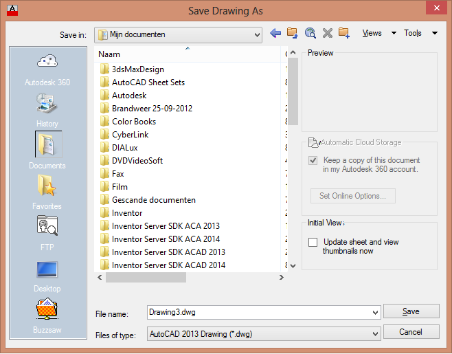Select the Film folder icon
The height and width of the screenshot is (354, 452).
click(x=104, y=187)
